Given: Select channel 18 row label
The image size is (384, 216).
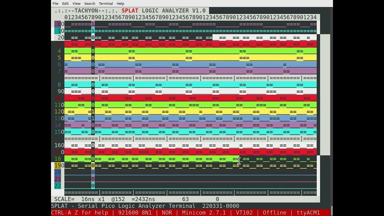Looking at the screenshot, I should pos(58,159).
